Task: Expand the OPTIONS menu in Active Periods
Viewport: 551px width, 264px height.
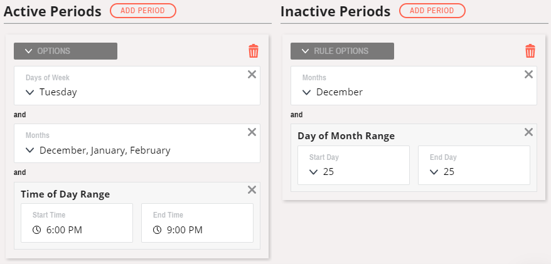Action: [65, 51]
